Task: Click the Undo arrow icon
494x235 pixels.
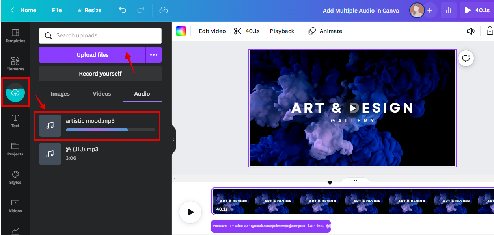Action: click(x=122, y=10)
